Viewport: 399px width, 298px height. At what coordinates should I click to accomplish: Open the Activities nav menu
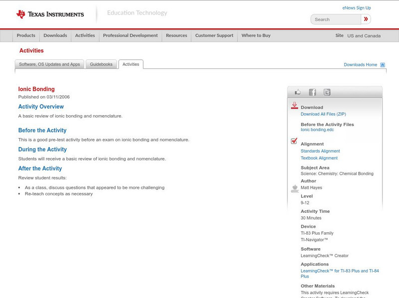pos(85,35)
